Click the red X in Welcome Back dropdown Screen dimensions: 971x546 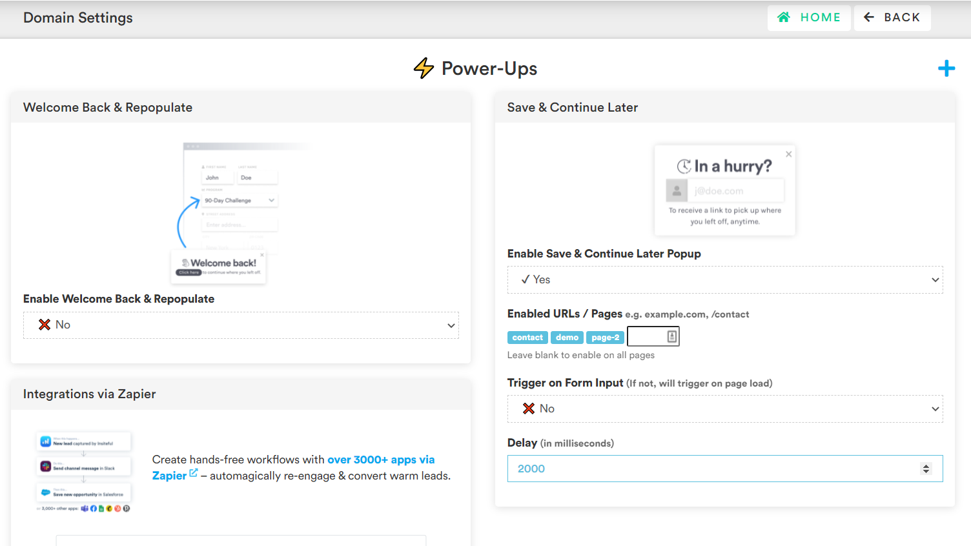(45, 325)
